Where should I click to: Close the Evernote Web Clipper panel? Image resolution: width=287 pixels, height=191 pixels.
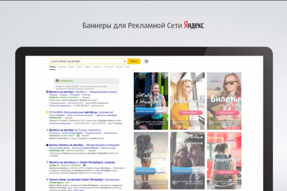coord(116,81)
